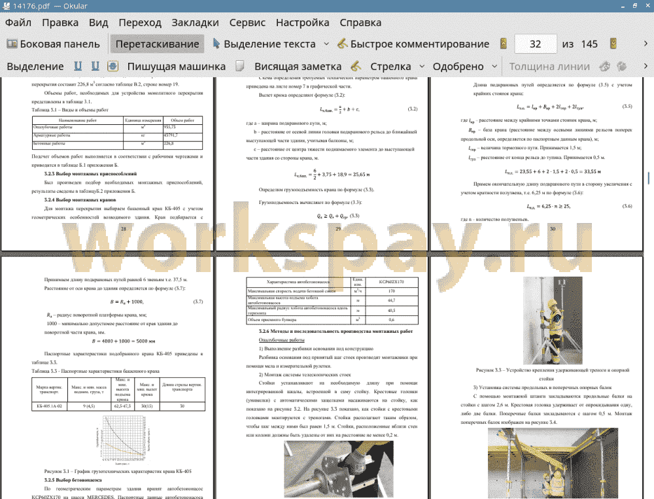Open the Файл menu

pyautogui.click(x=18, y=22)
